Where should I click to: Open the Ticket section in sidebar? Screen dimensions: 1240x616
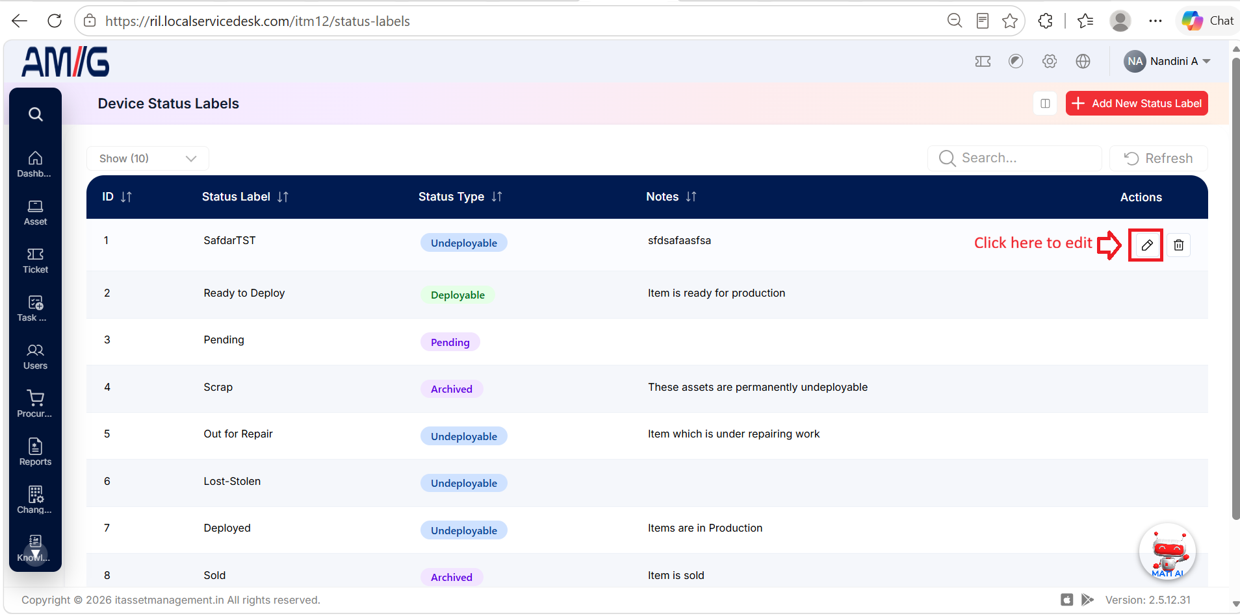(35, 260)
